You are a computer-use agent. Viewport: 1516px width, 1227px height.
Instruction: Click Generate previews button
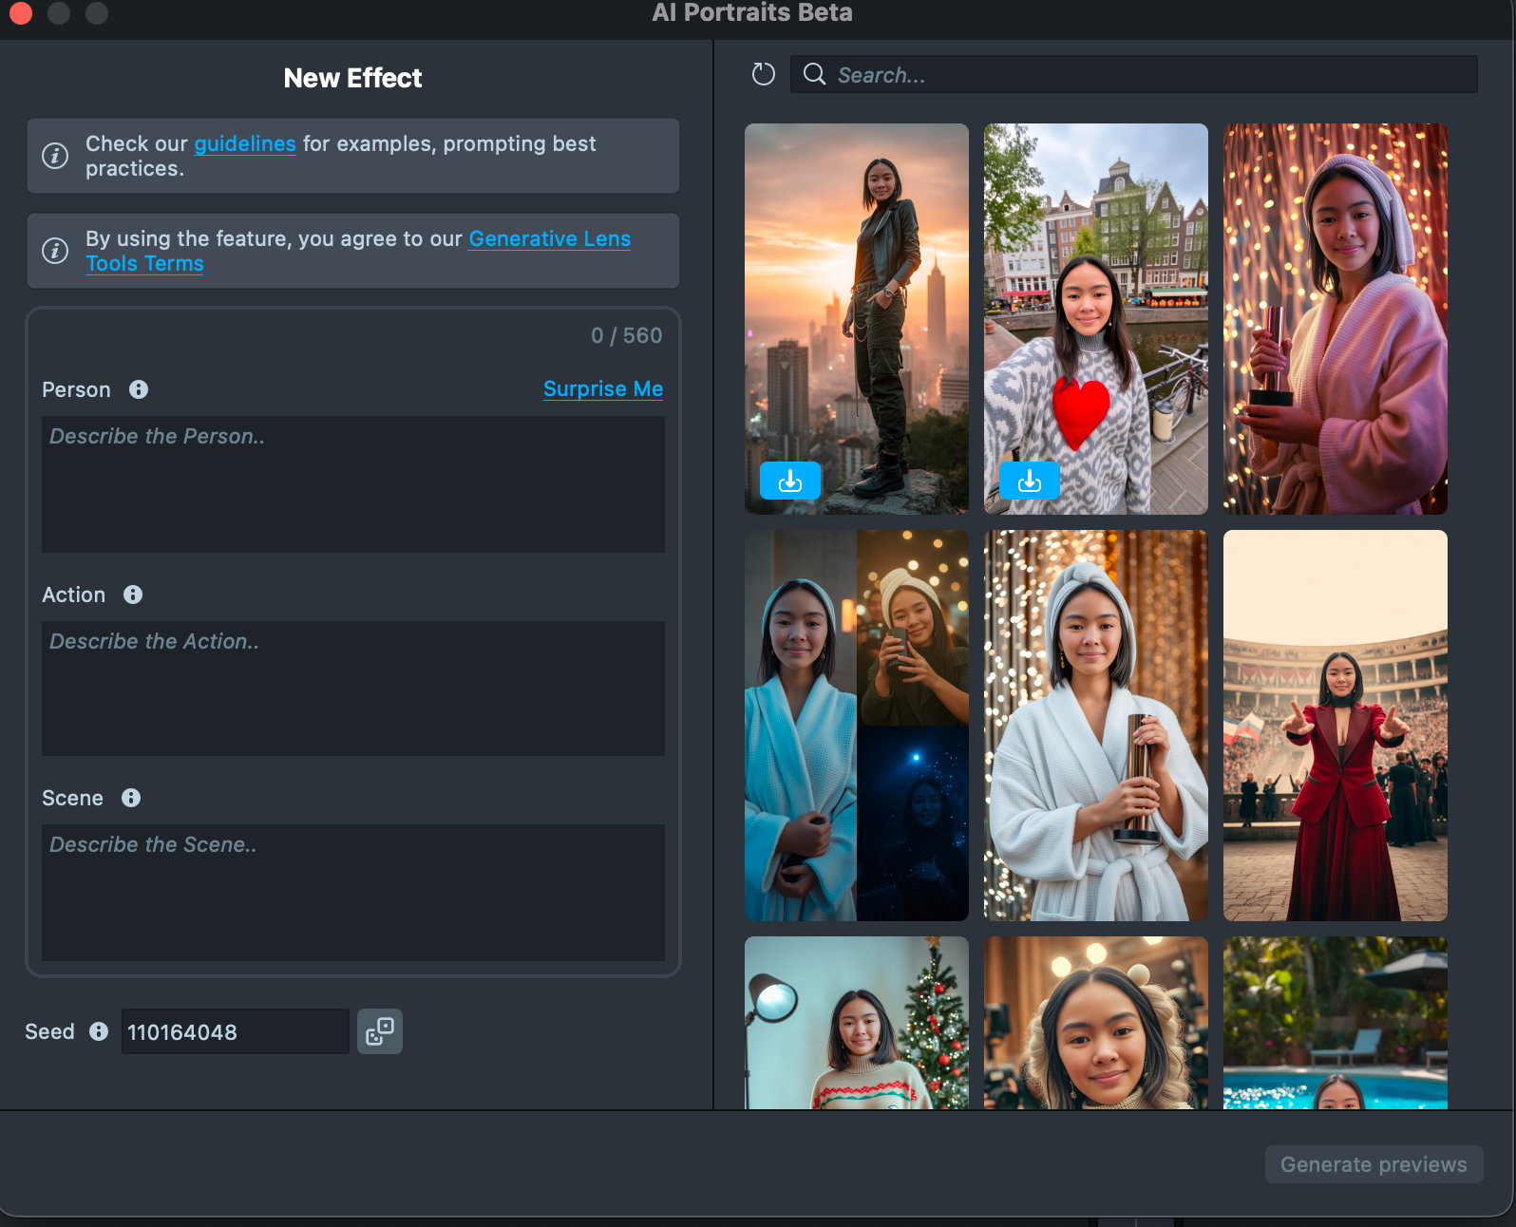1374,1164
